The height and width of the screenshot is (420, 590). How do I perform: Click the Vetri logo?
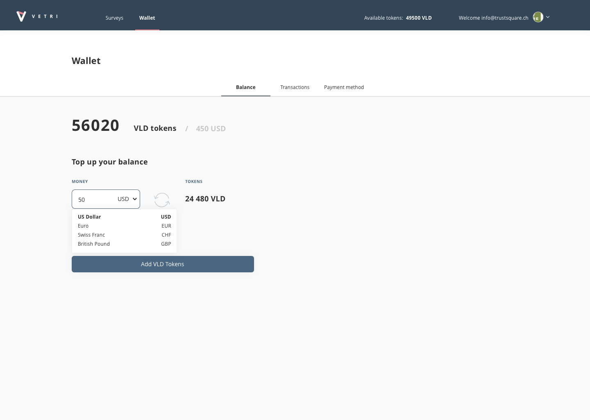coord(37,16)
